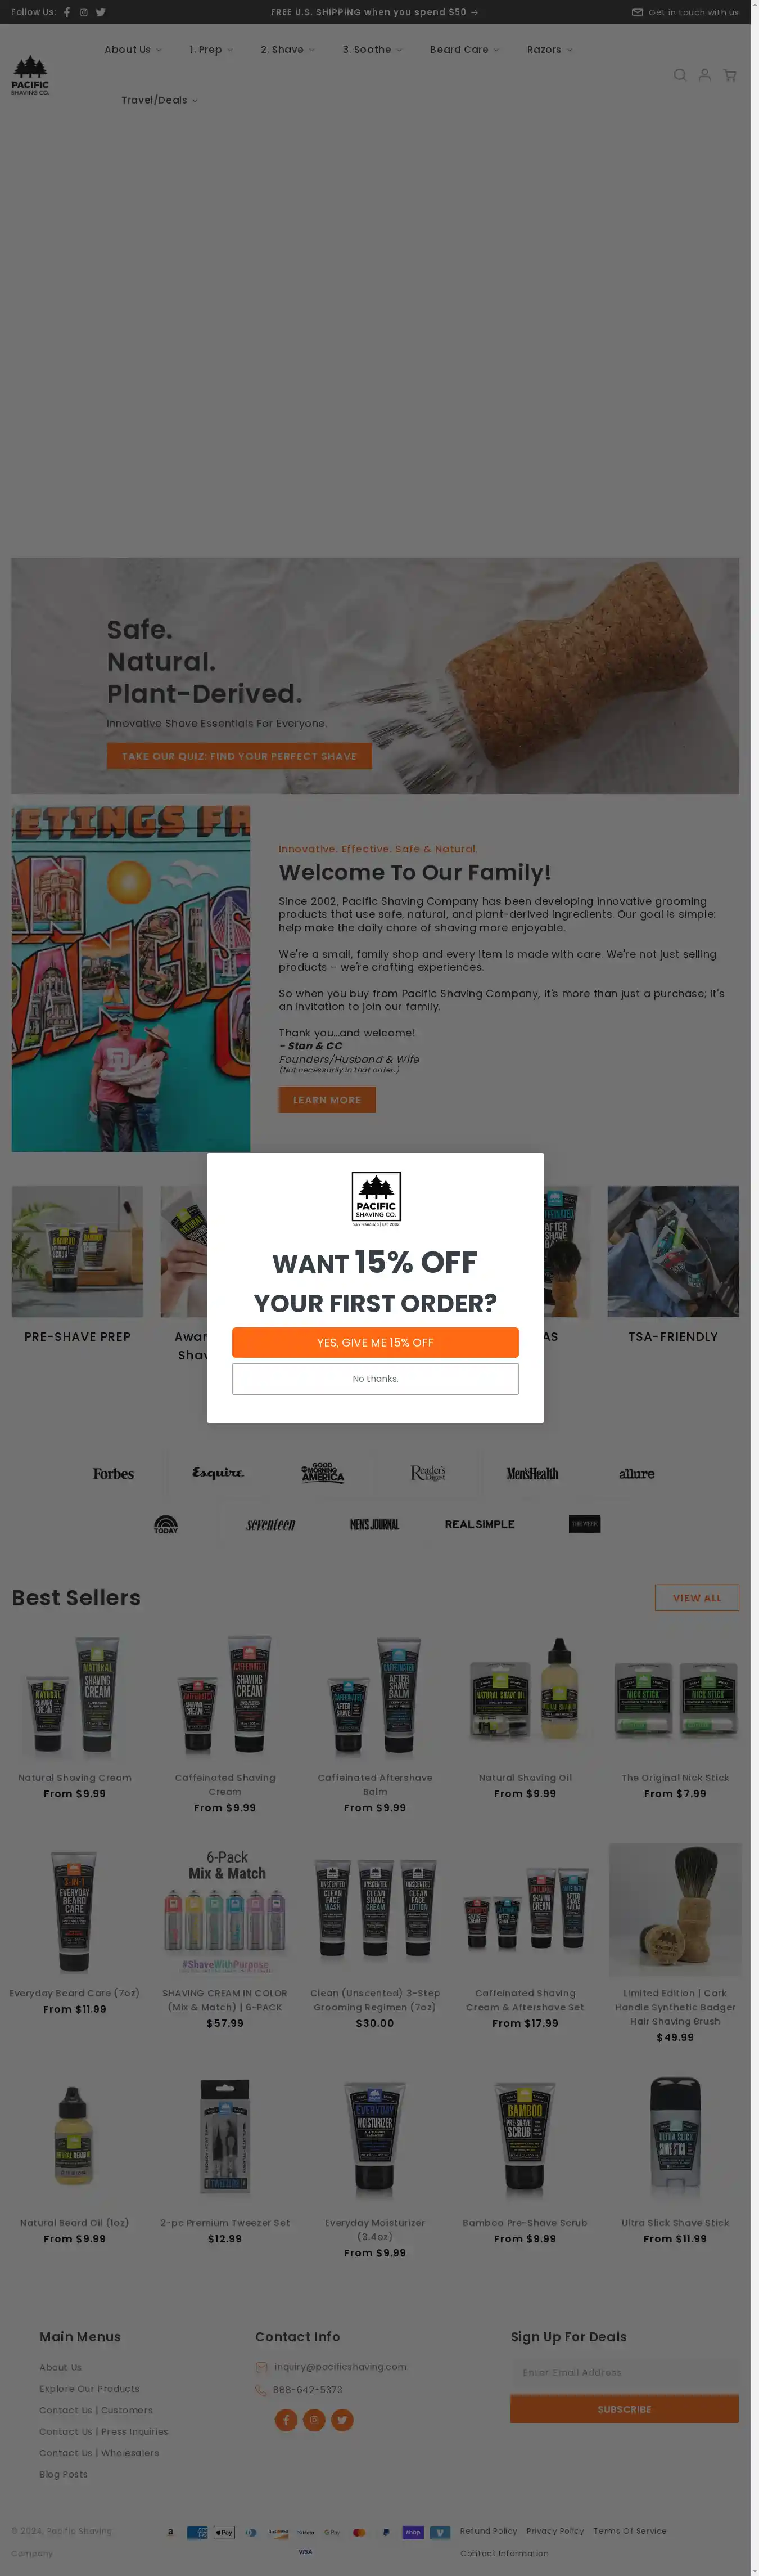
Task: Click the footer Twitter circle icon
Action: point(342,2420)
